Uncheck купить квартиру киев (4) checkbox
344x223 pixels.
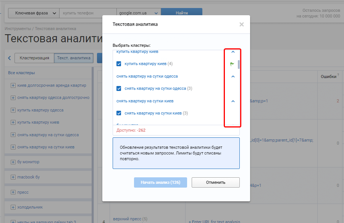[x=119, y=64]
